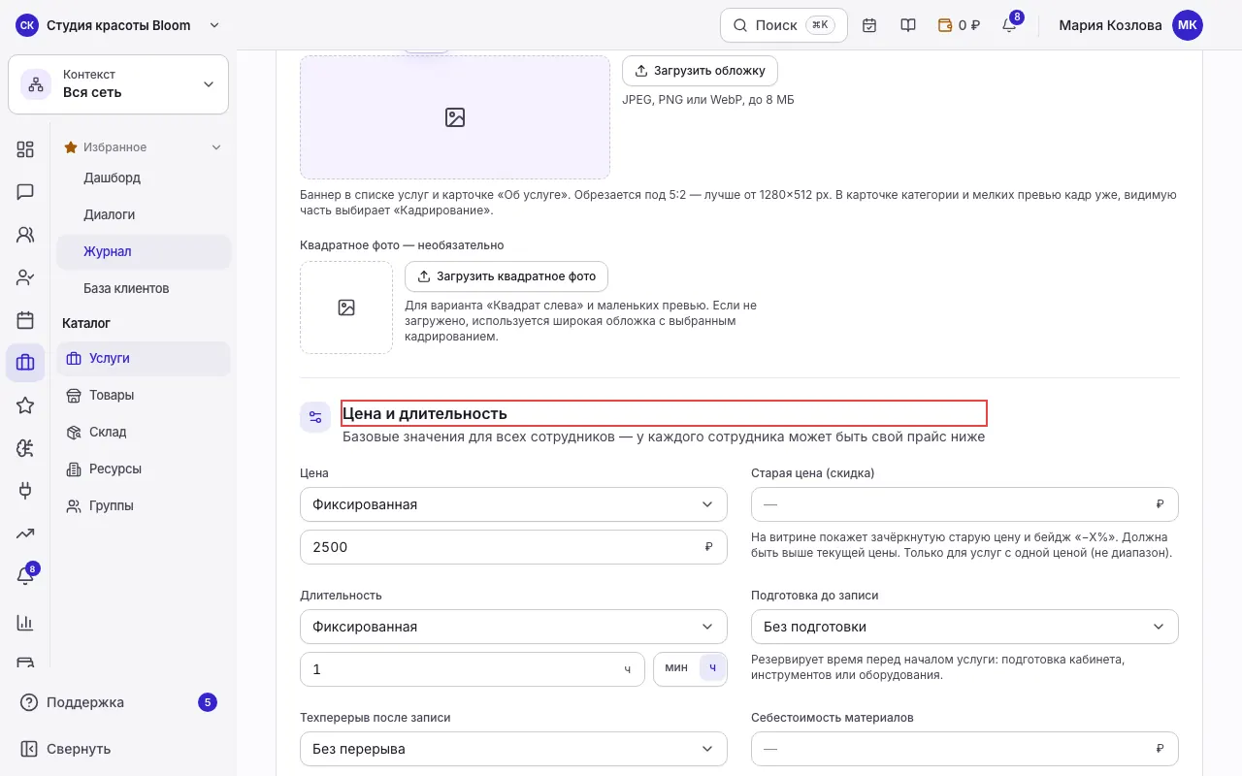The image size is (1242, 776).
Task: Go to «Склад» in the catalog menu
Action: pos(144,433)
